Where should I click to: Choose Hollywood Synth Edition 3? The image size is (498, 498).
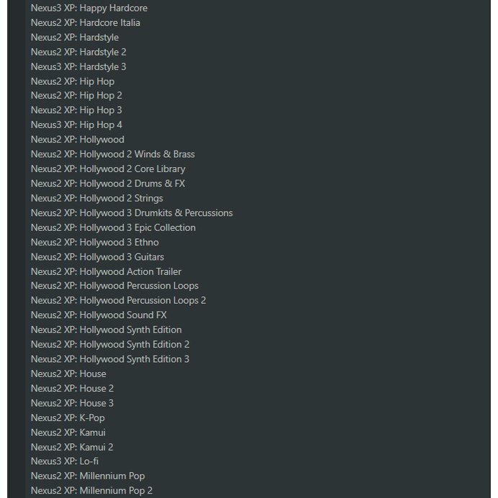(x=110, y=359)
